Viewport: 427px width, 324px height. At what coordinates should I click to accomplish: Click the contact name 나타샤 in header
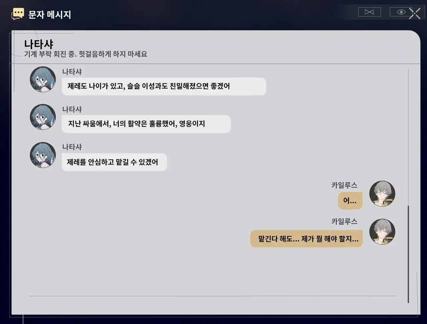(x=39, y=44)
